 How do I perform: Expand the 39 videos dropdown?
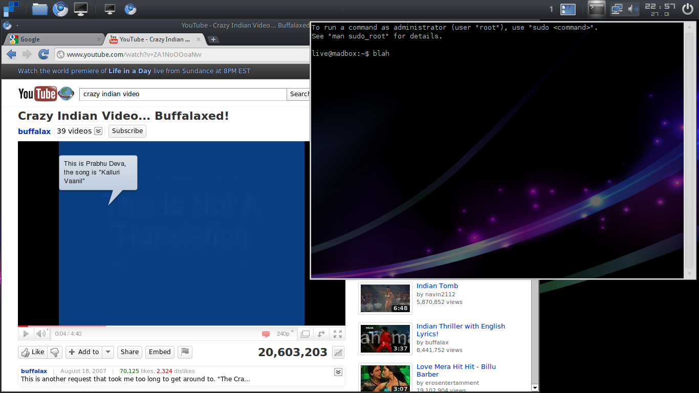point(79,131)
